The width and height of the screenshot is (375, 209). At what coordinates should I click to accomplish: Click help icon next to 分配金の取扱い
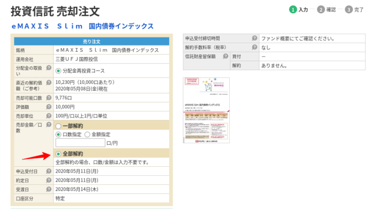(x=49, y=68)
